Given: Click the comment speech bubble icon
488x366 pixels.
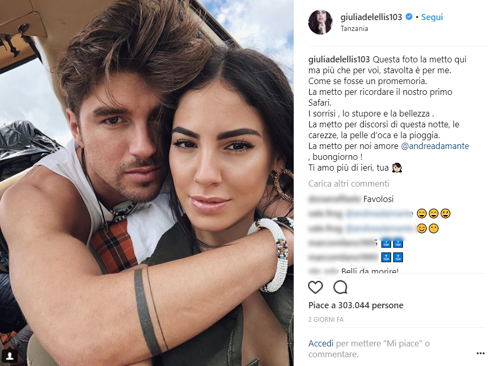Looking at the screenshot, I should [340, 287].
